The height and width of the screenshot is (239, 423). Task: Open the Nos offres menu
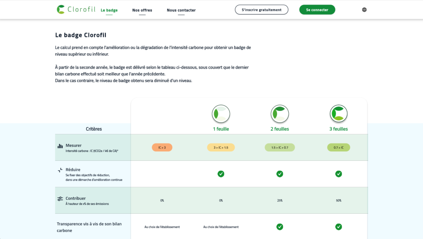142,10
